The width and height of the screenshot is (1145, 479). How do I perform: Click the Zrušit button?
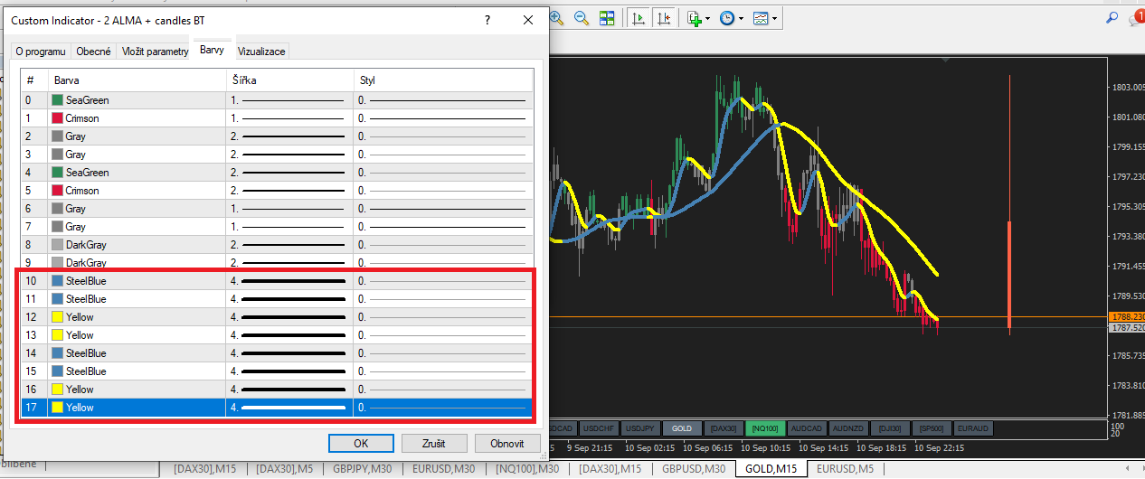434,444
